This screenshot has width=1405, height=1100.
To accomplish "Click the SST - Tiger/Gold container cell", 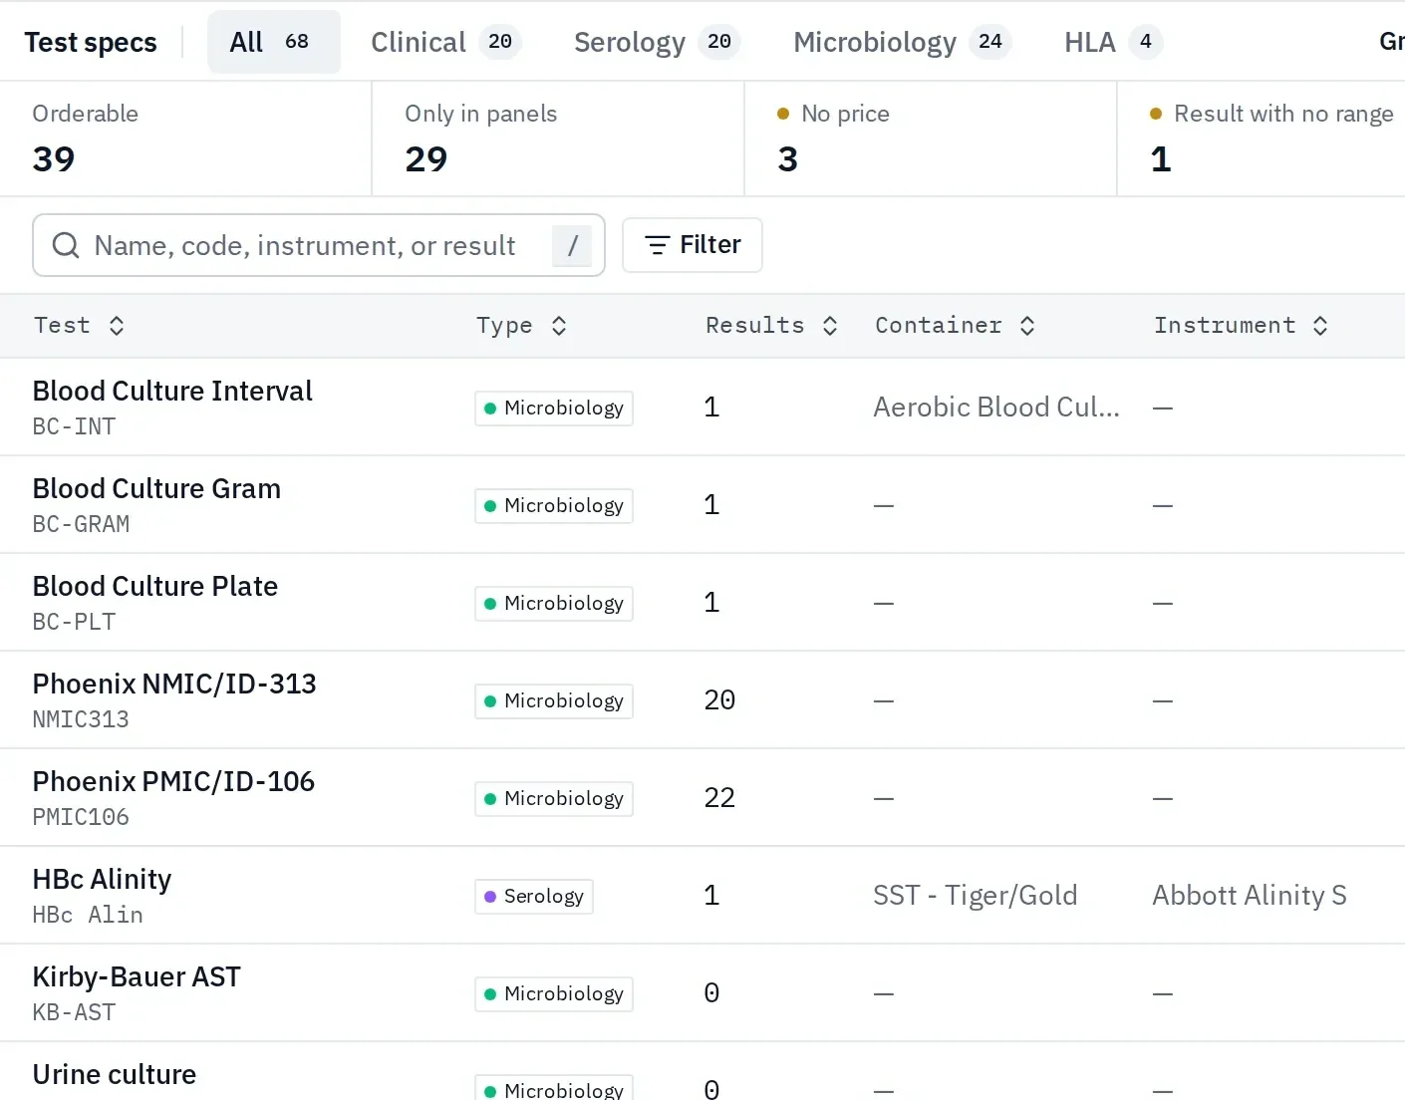I will pyautogui.click(x=976, y=896).
